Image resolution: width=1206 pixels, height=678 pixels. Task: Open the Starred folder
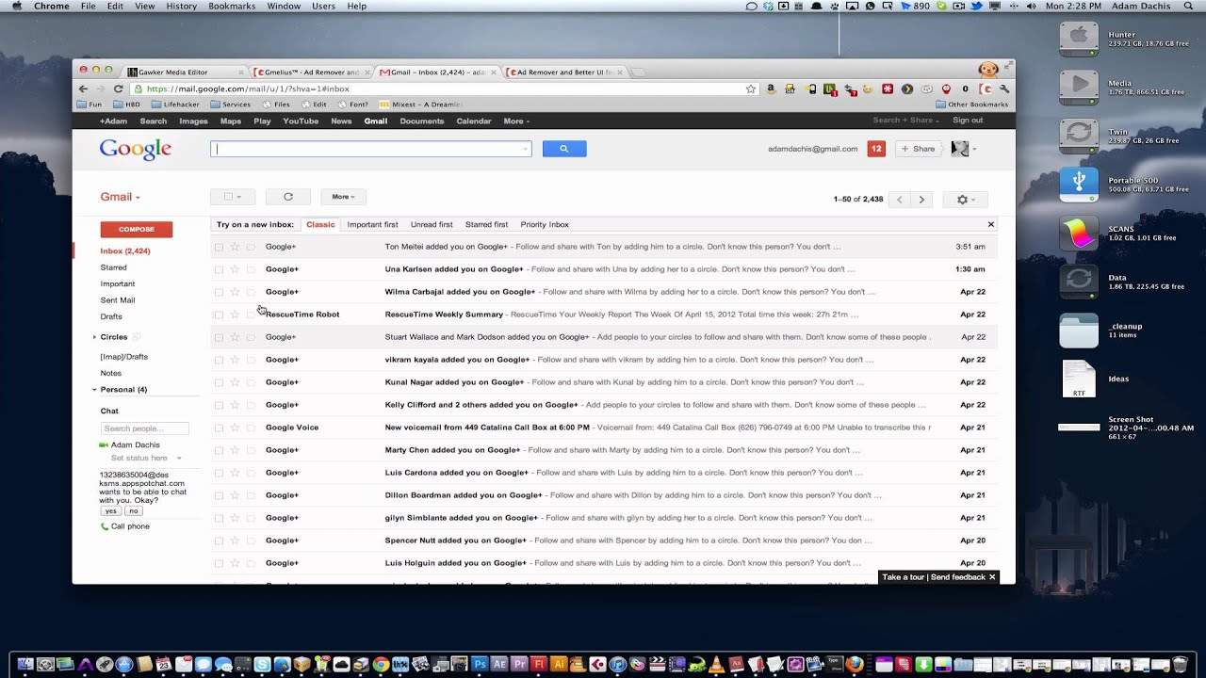113,267
